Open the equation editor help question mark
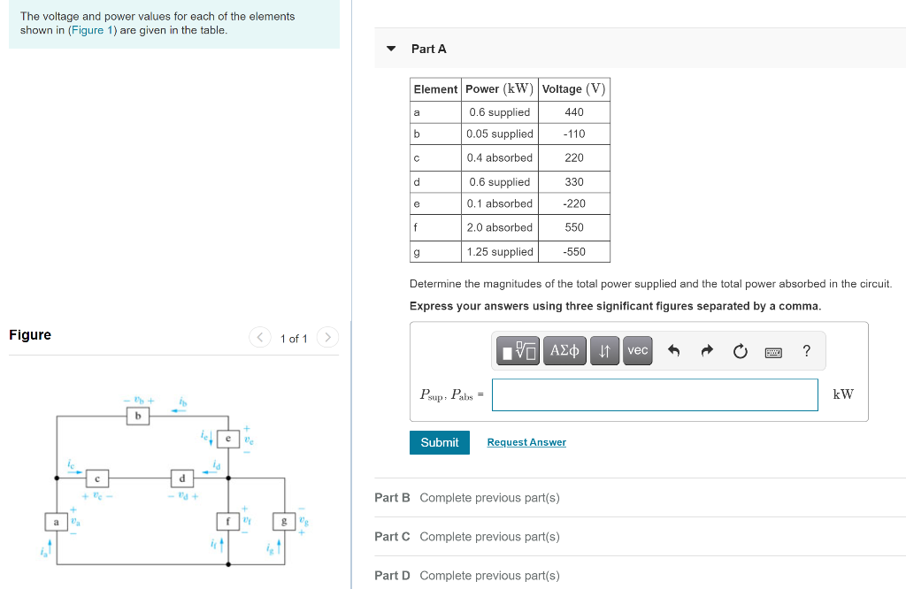This screenshot has width=906, height=589. [805, 351]
